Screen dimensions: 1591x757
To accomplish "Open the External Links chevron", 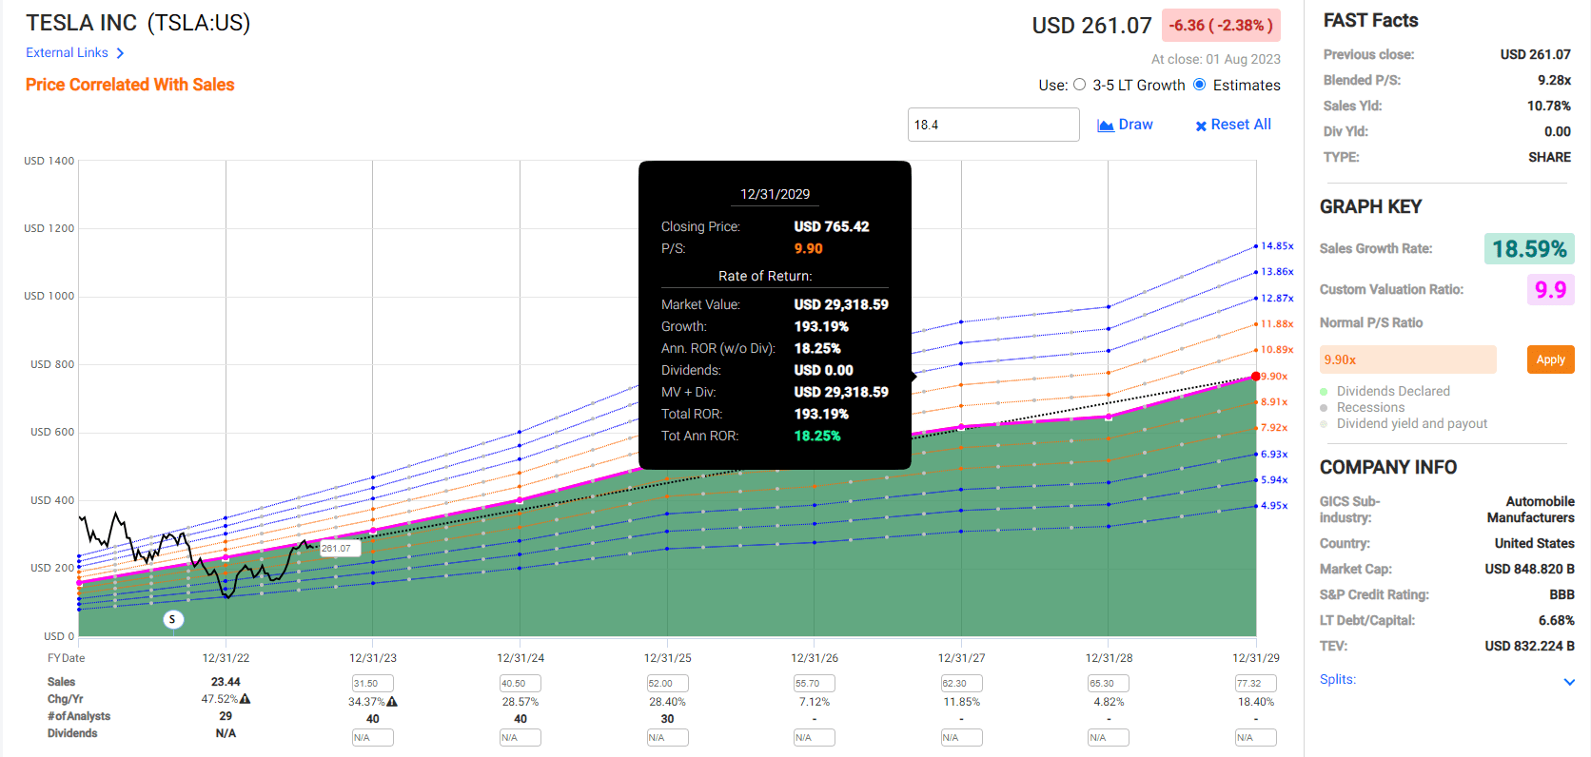I will click(x=120, y=53).
